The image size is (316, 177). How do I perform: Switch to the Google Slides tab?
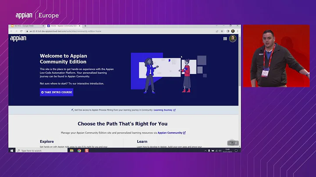(26, 26)
